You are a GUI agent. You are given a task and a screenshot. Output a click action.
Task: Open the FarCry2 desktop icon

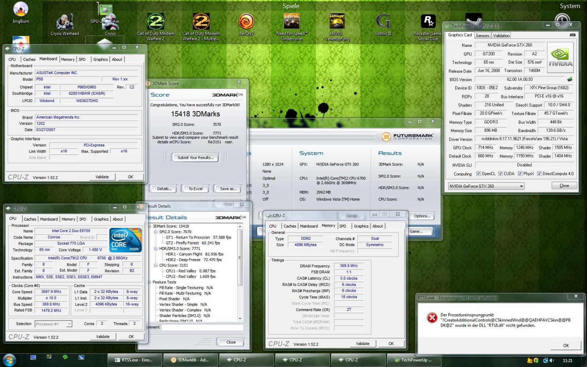(246, 25)
